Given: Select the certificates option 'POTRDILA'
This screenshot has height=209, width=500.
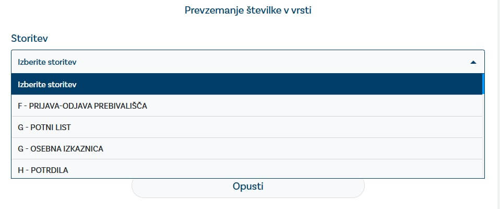Looking at the screenshot, I should coord(43,170).
